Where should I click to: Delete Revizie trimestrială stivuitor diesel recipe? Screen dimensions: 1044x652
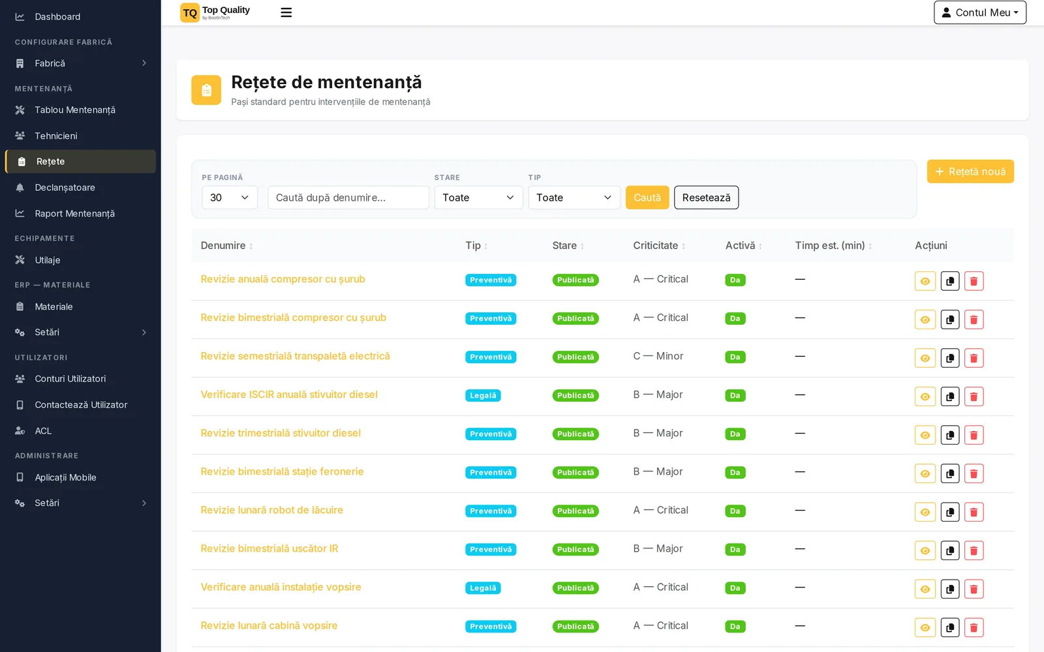click(974, 435)
